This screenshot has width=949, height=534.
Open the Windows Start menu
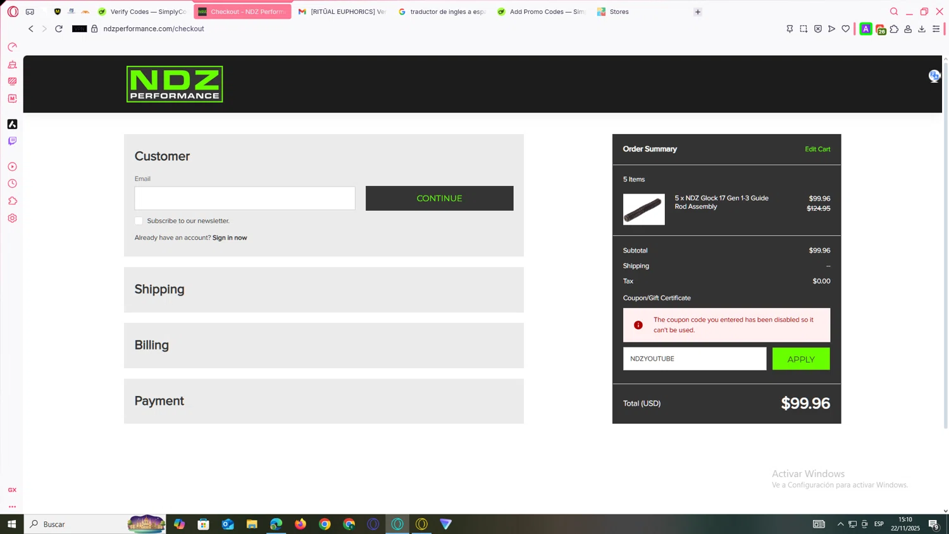coord(11,524)
